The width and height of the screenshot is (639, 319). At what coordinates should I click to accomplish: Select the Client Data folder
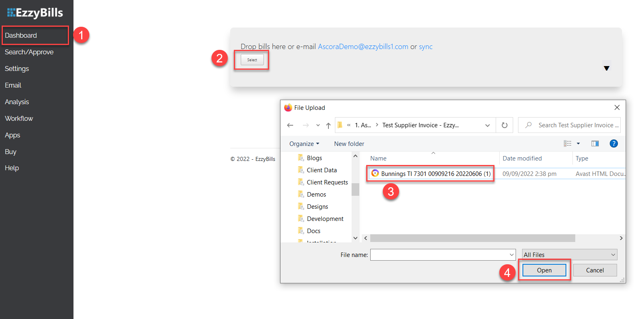pos(322,170)
